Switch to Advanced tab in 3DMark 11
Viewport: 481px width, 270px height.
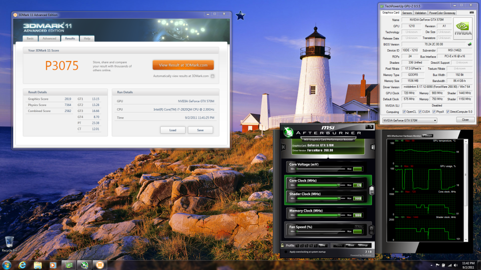coord(49,38)
